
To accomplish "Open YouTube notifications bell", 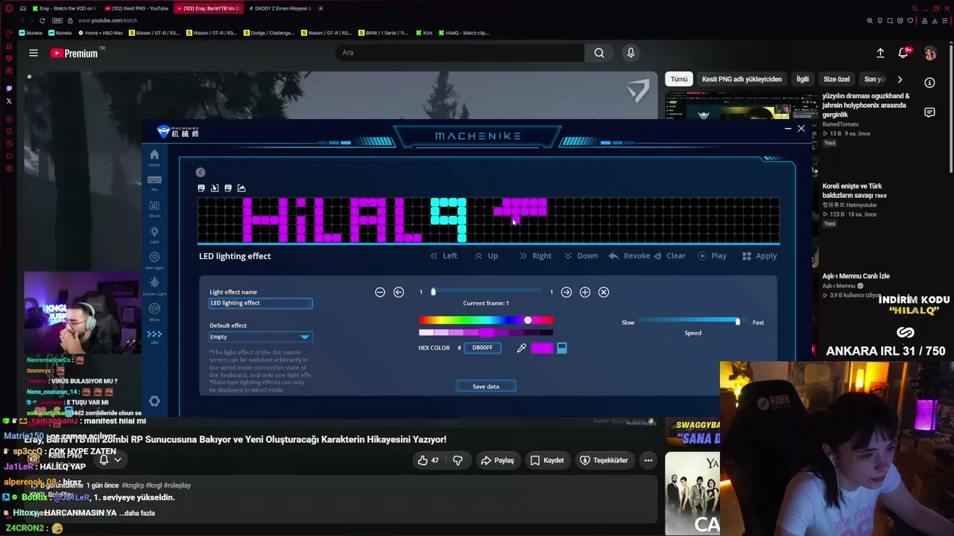I will pyautogui.click(x=904, y=53).
